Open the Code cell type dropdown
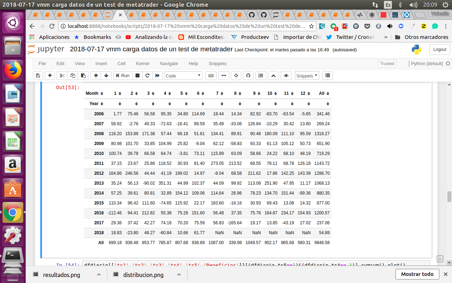This screenshot has width=452, height=283. coord(183,76)
